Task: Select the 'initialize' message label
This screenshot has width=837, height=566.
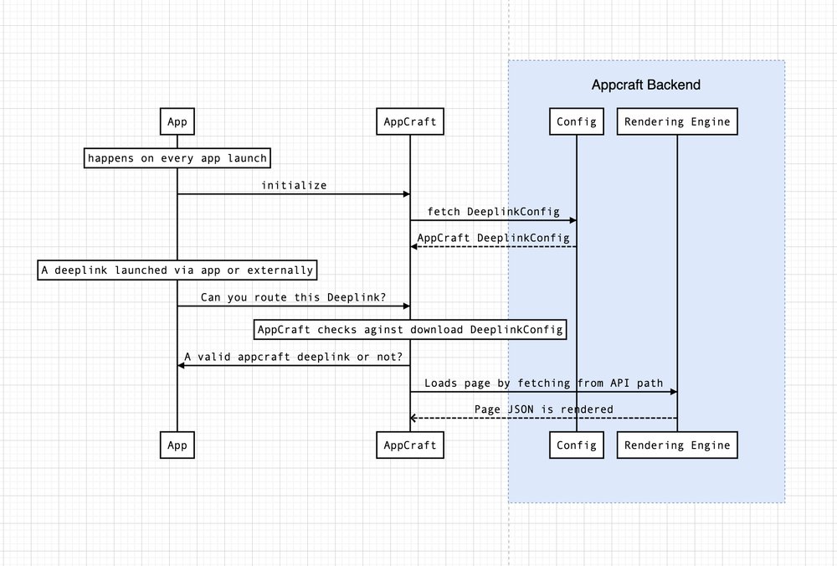Action: click(294, 185)
